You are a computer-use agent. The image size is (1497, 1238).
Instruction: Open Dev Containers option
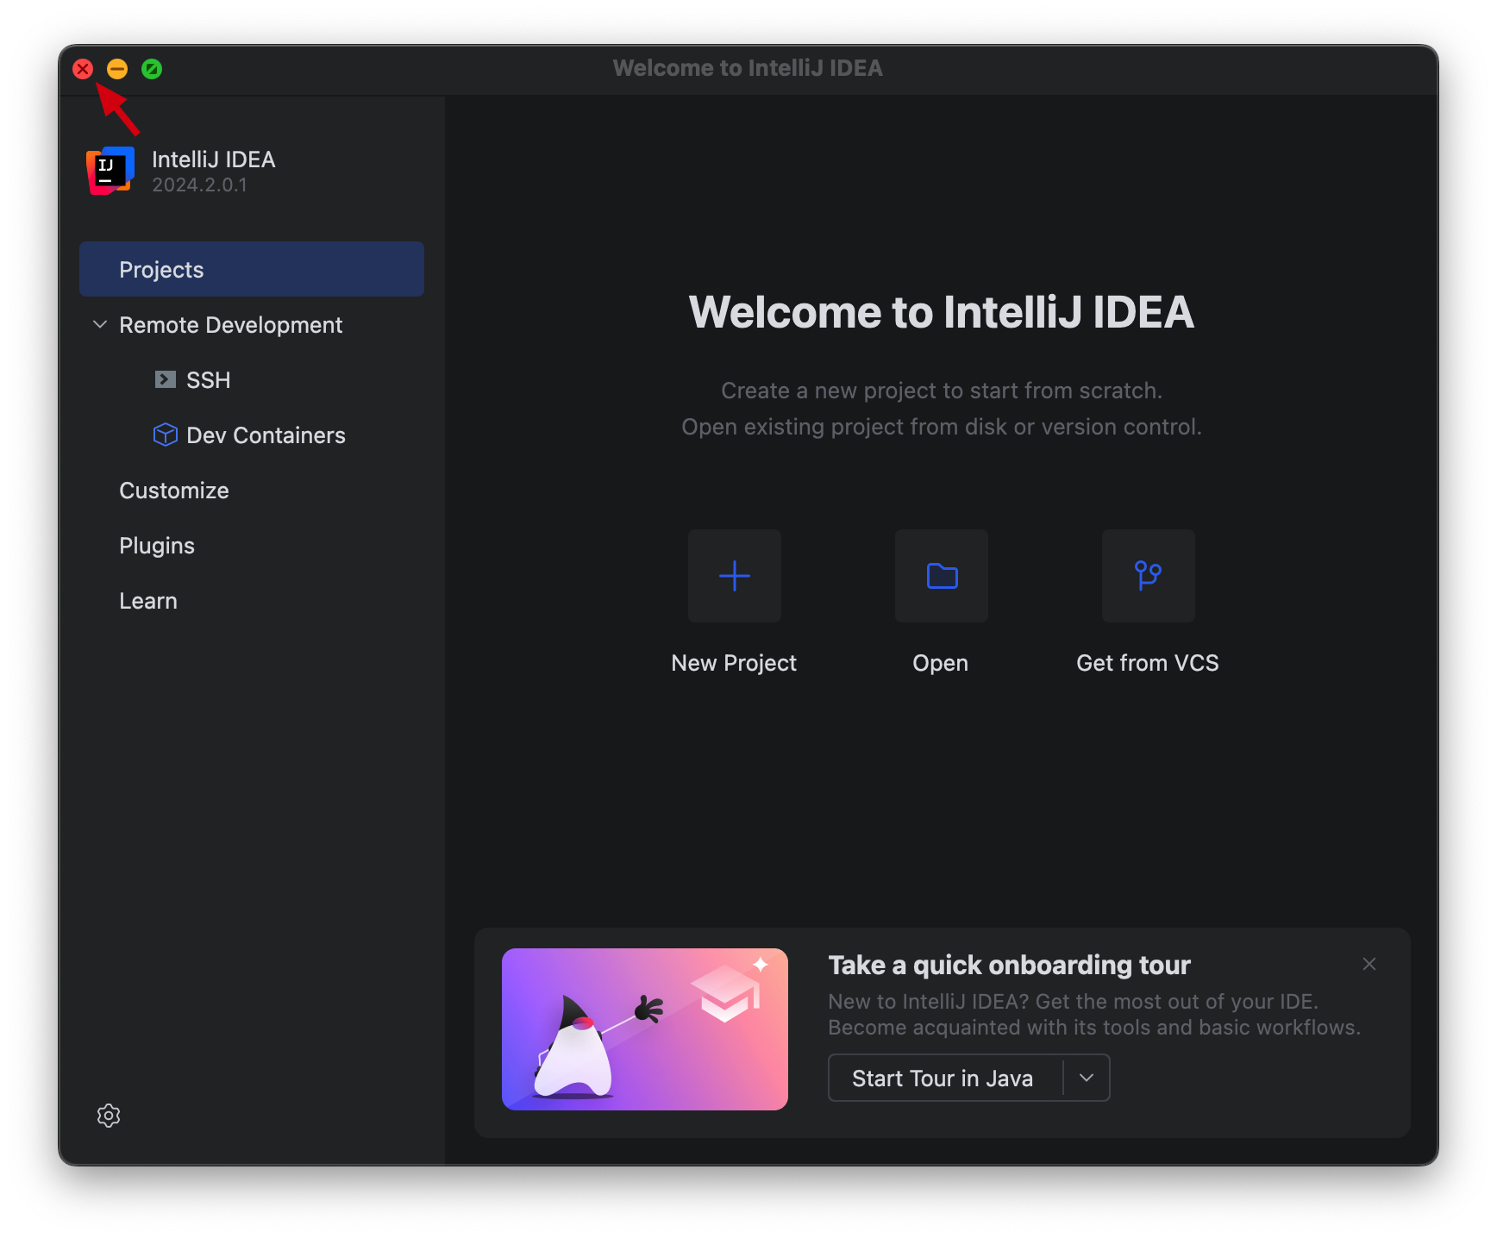click(266, 435)
